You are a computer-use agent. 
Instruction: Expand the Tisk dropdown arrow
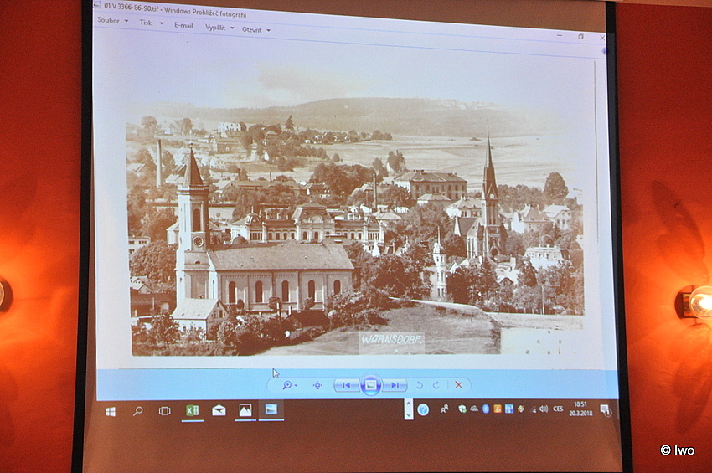pyautogui.click(x=161, y=23)
